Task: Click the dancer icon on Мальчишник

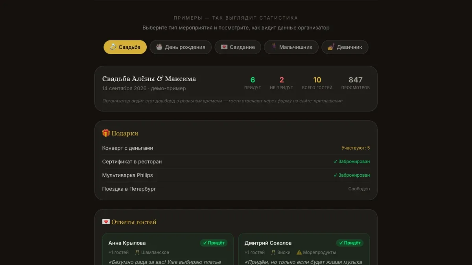Action: [x=273, y=47]
